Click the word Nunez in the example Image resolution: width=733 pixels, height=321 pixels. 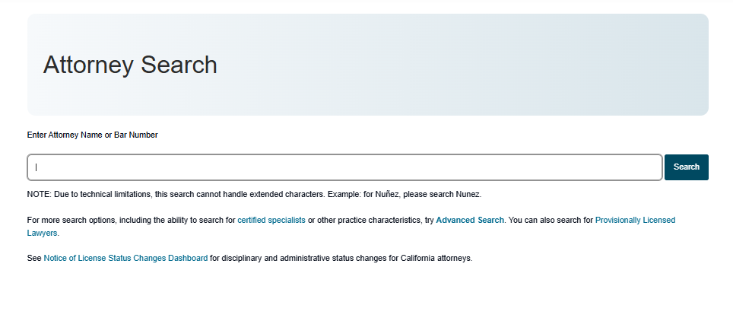pos(468,194)
